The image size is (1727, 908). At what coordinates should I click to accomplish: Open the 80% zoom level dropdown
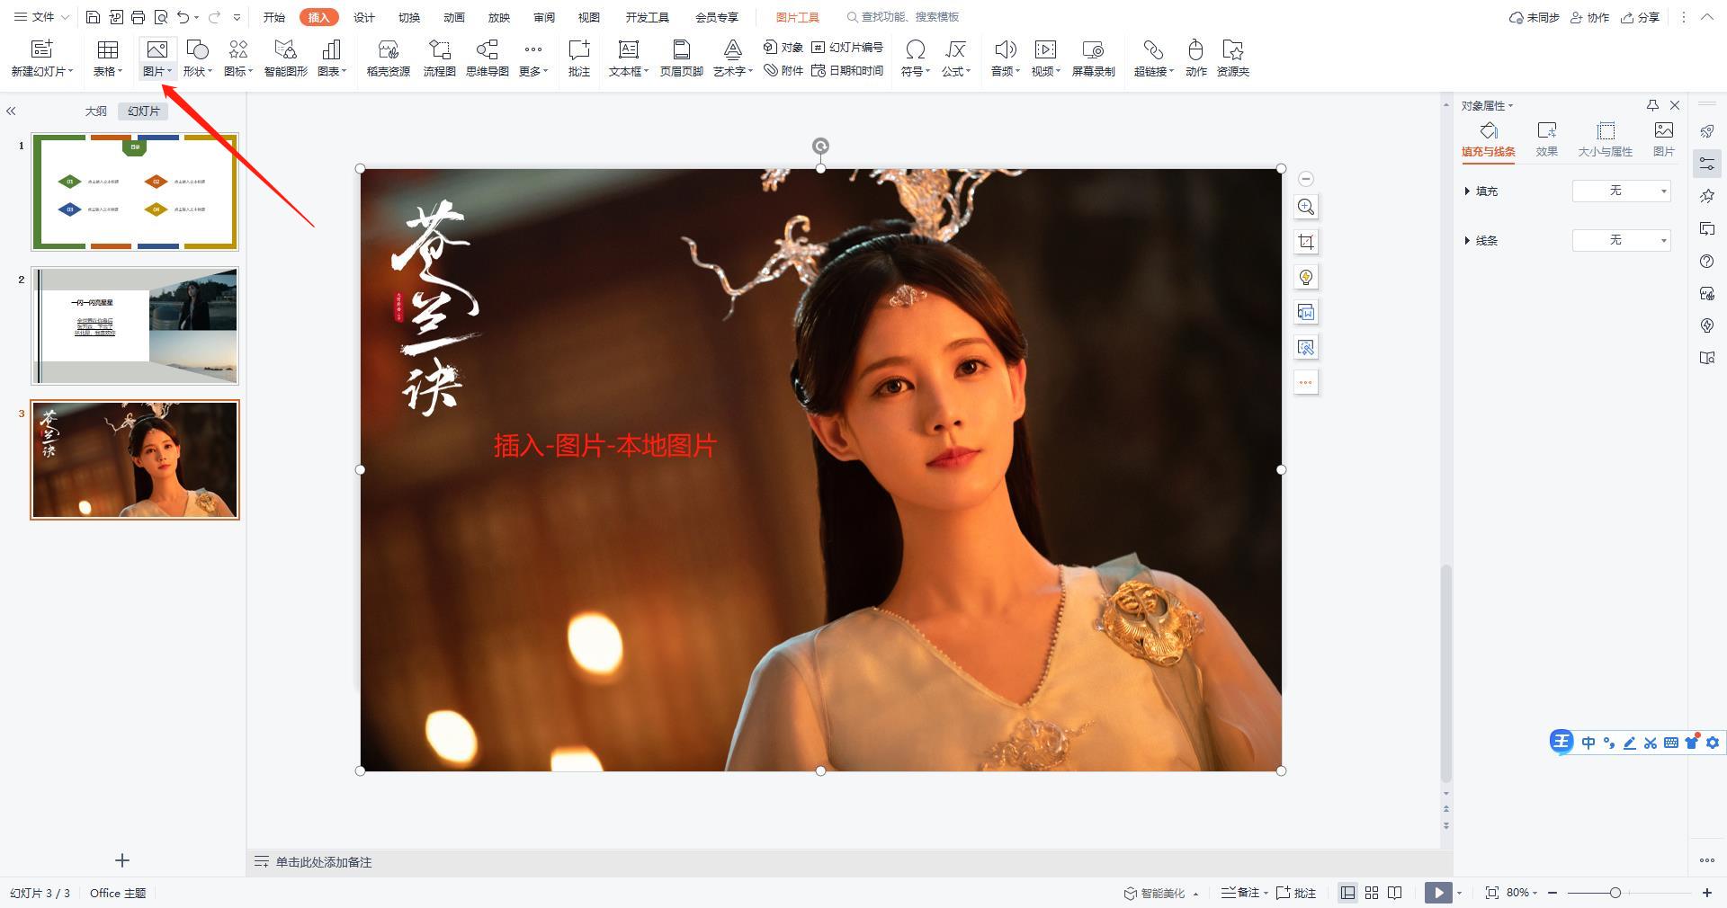click(x=1522, y=893)
